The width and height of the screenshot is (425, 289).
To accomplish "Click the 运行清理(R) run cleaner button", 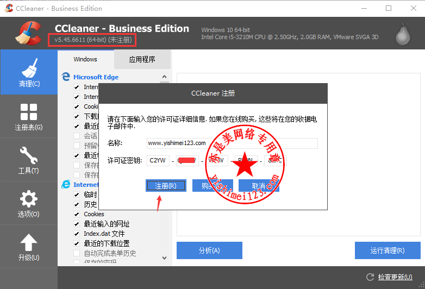I will (x=387, y=250).
